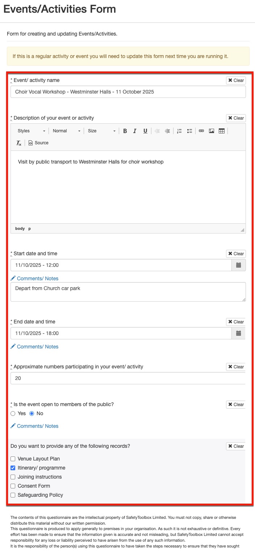
Task: Switch the editor to Source view
Action: click(38, 143)
